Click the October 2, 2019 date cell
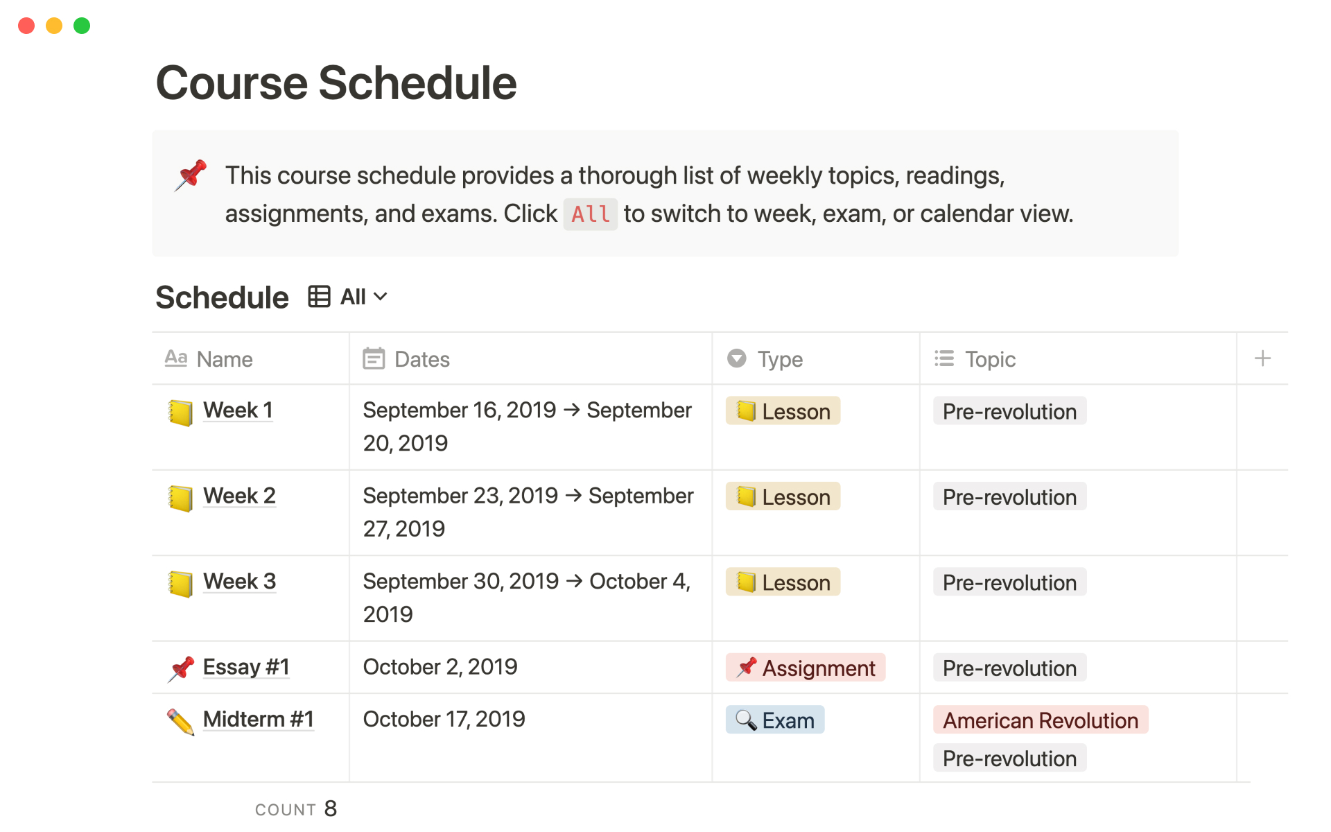1331x832 pixels. (440, 667)
